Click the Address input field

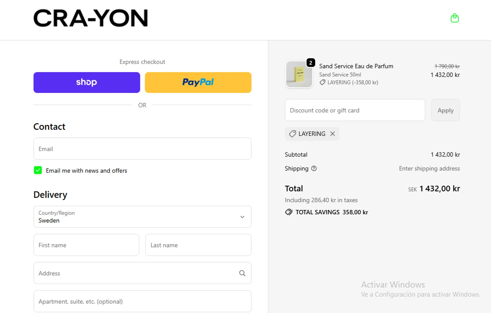click(x=142, y=273)
